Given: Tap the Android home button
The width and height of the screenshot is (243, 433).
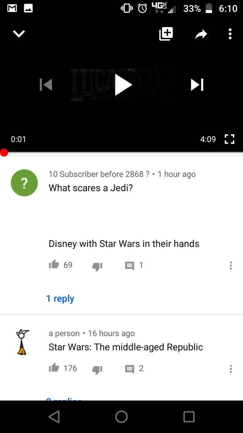Looking at the screenshot, I should 121,417.
